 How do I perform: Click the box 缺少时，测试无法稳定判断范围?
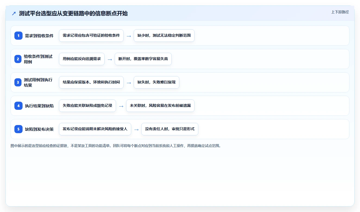(164, 36)
